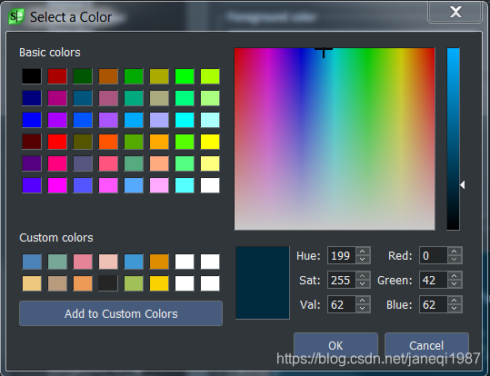
Task: Increase Green with the up arrow
Action: (x=455, y=275)
